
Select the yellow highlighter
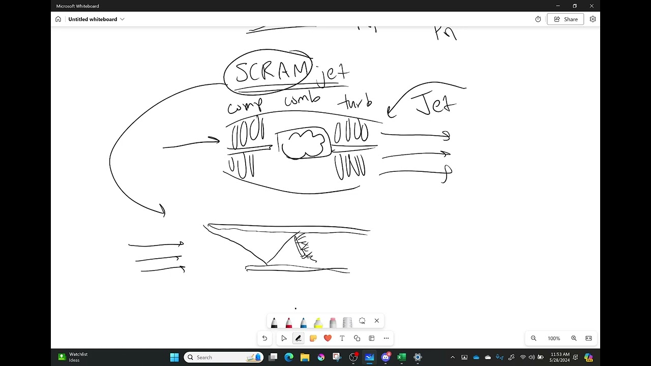pos(318,322)
